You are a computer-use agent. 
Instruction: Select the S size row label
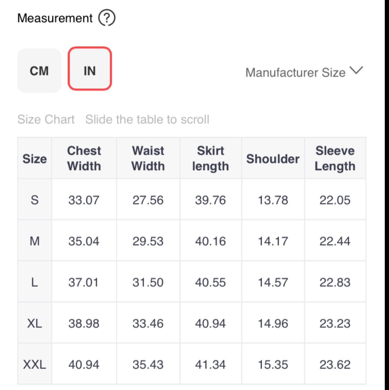click(35, 200)
